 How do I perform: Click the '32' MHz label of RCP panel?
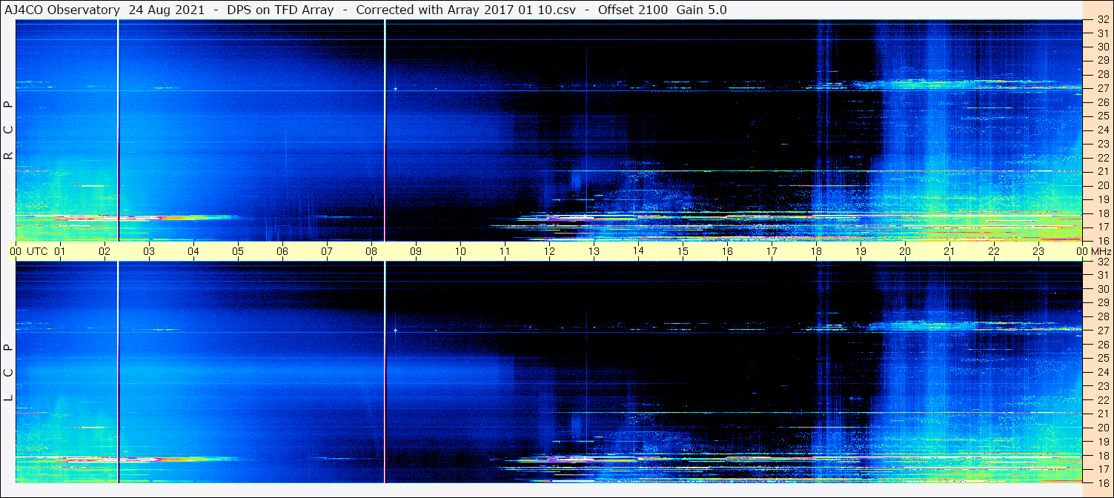click(1102, 19)
